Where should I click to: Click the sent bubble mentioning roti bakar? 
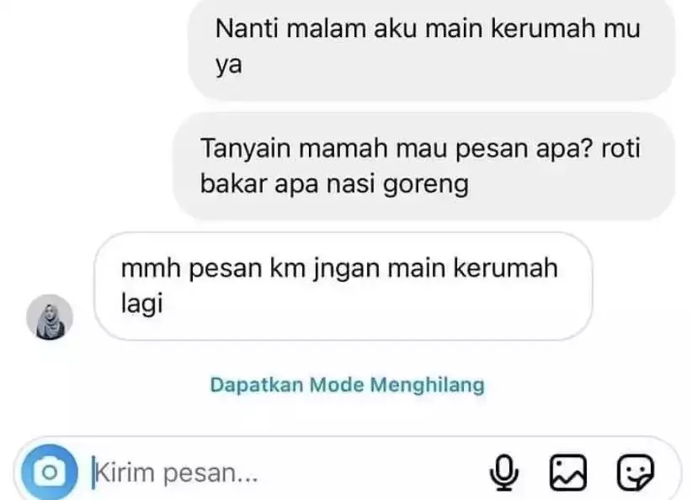click(x=423, y=167)
